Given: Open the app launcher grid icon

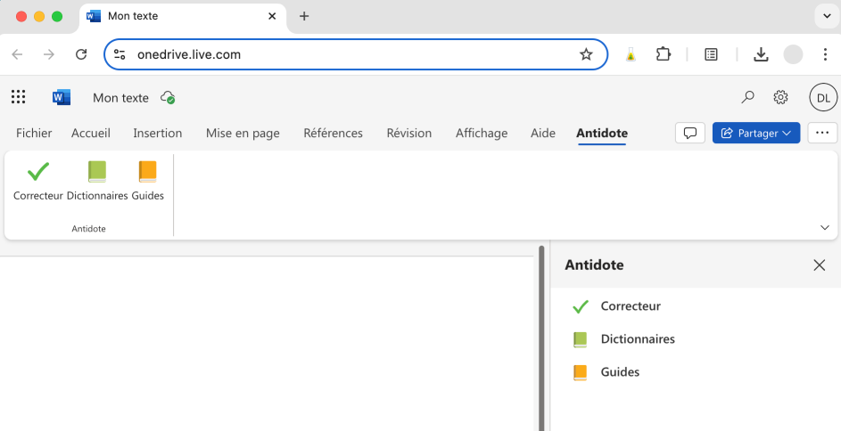Looking at the screenshot, I should [18, 97].
